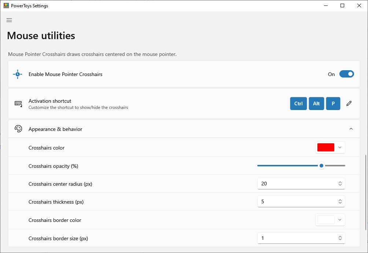Click 'Enable Mouse Pointer Crosshairs' label

click(x=65, y=74)
